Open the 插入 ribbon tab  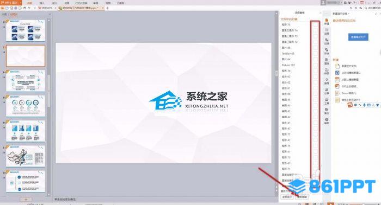click(x=42, y=3)
